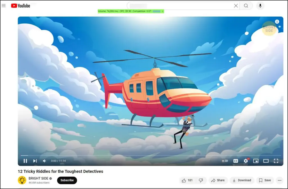Mute the video volume
Image resolution: width=288 pixels, height=189 pixels.
tap(44, 161)
